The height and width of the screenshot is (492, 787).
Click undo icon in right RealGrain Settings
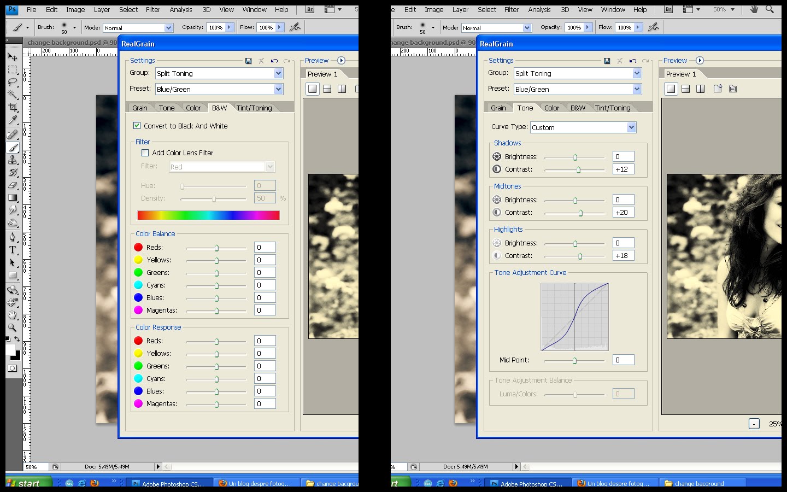click(x=633, y=61)
